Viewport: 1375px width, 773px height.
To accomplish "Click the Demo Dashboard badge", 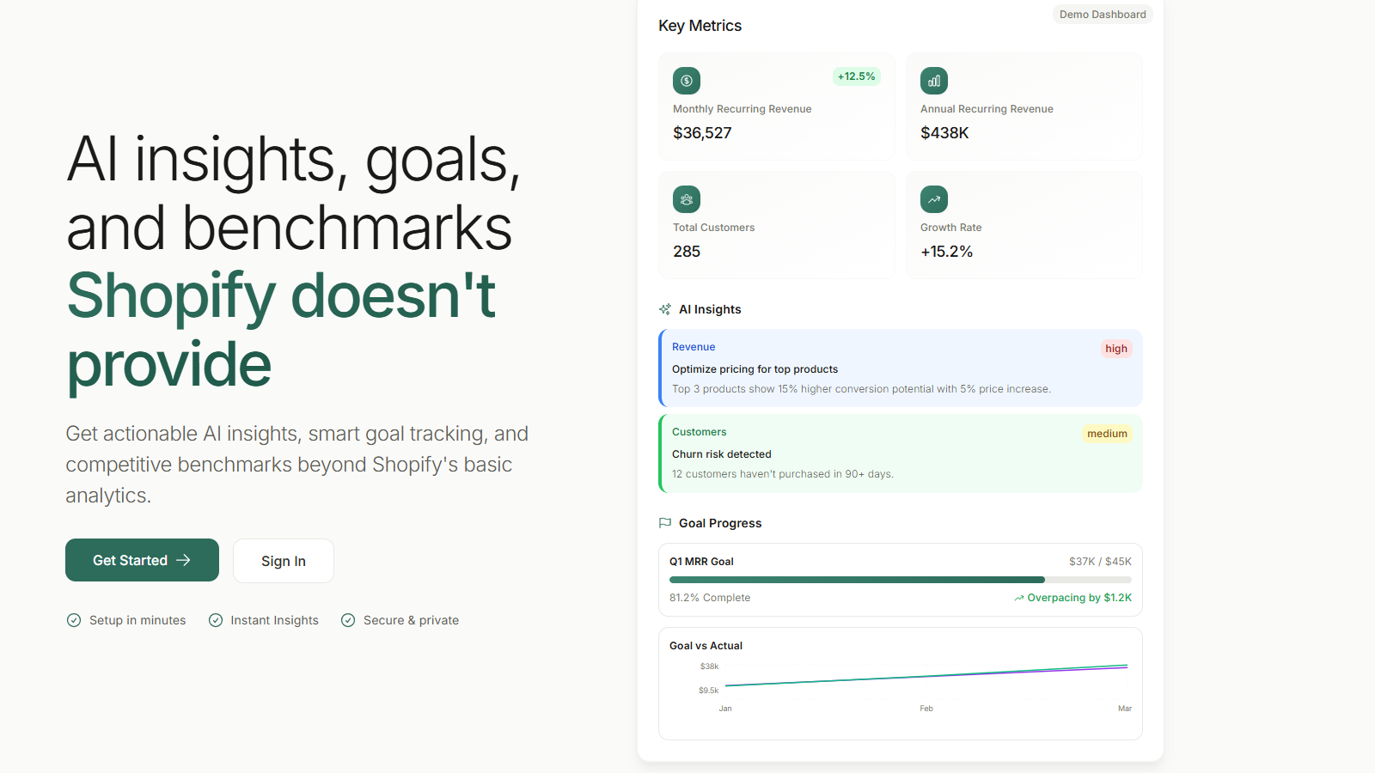I will (1102, 14).
